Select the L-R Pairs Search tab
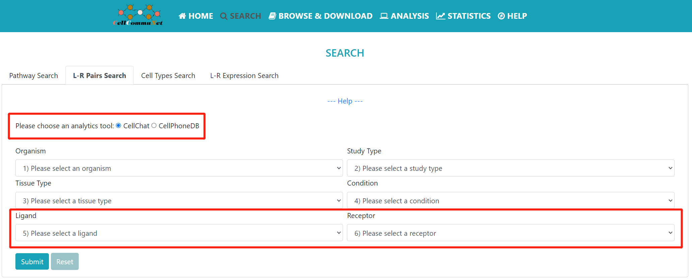The height and width of the screenshot is (280, 692). click(99, 76)
